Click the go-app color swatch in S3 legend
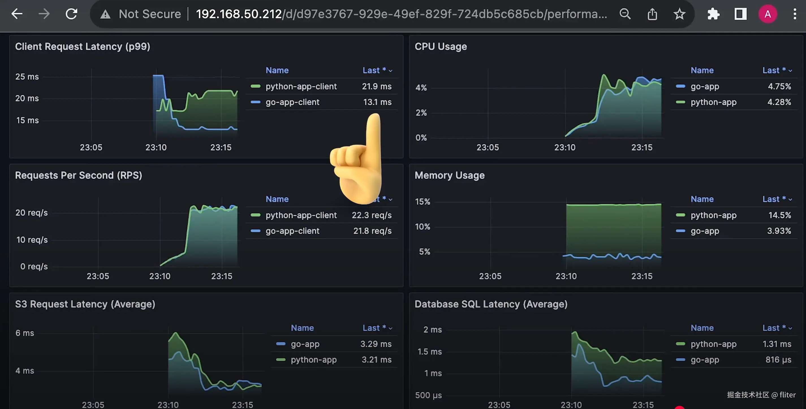The width and height of the screenshot is (806, 409). (x=281, y=344)
